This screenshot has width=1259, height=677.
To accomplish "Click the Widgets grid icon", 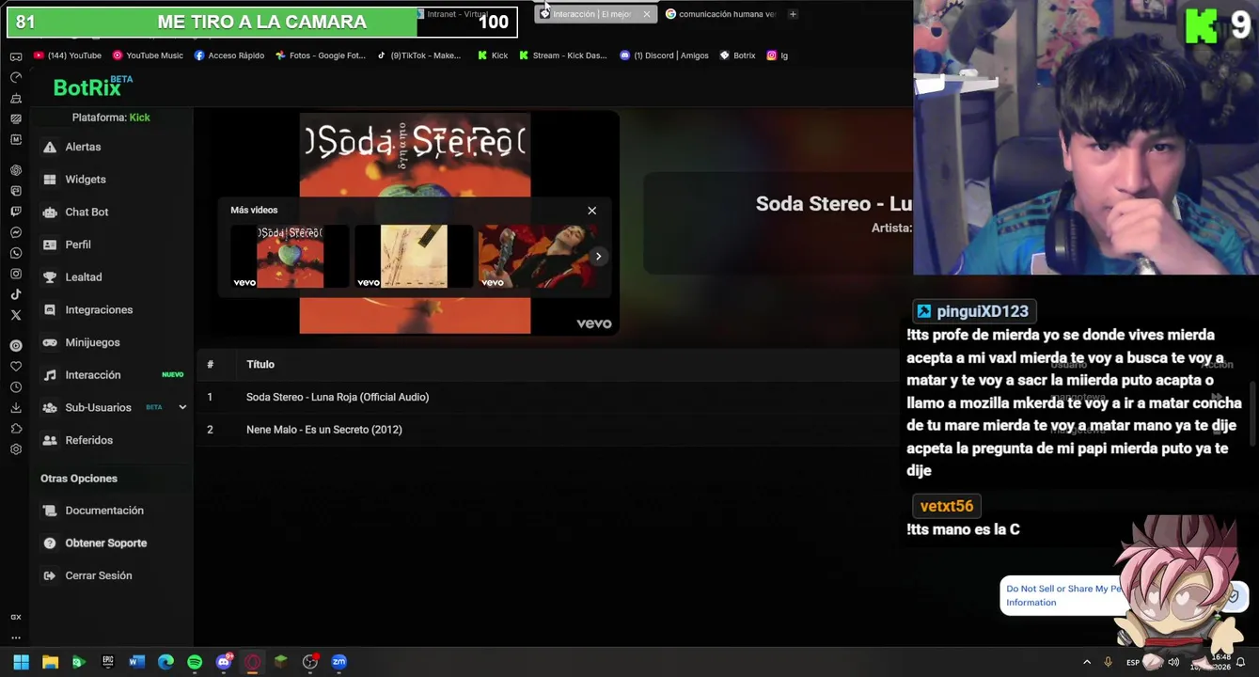I will [50, 180].
